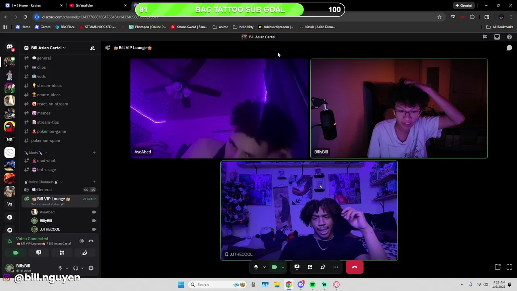Open soundboard from sidebar voice panel

click(85, 253)
